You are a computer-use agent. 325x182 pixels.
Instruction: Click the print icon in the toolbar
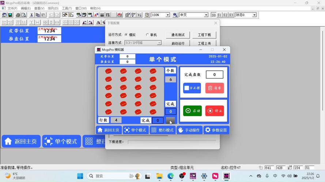[17, 15]
